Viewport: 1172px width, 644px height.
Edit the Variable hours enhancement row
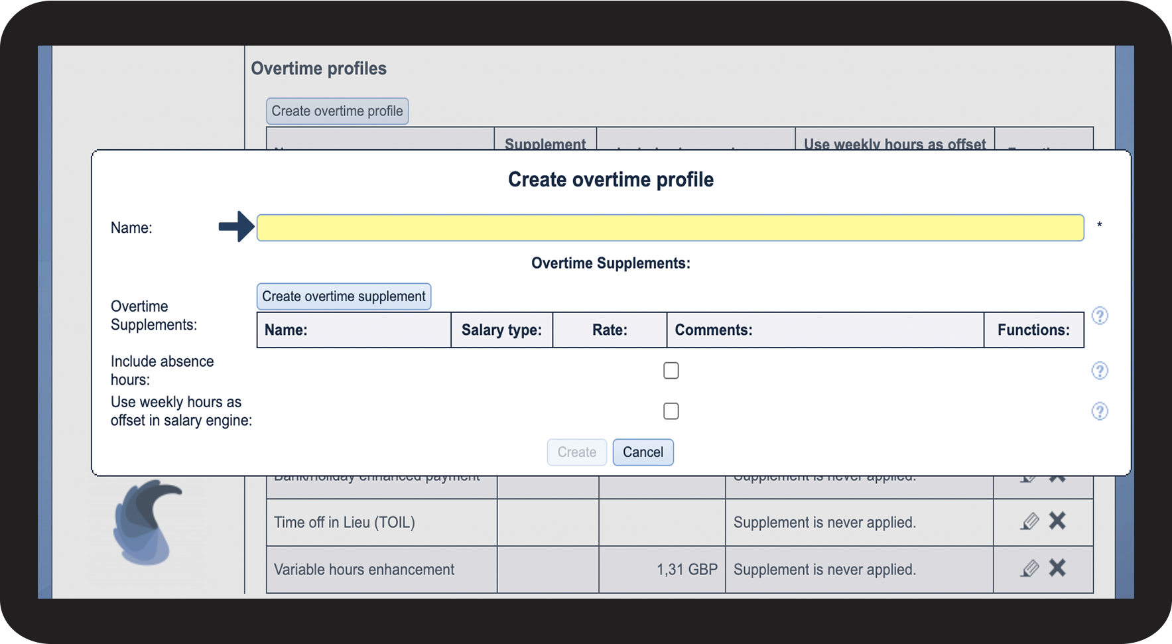pyautogui.click(x=1029, y=569)
